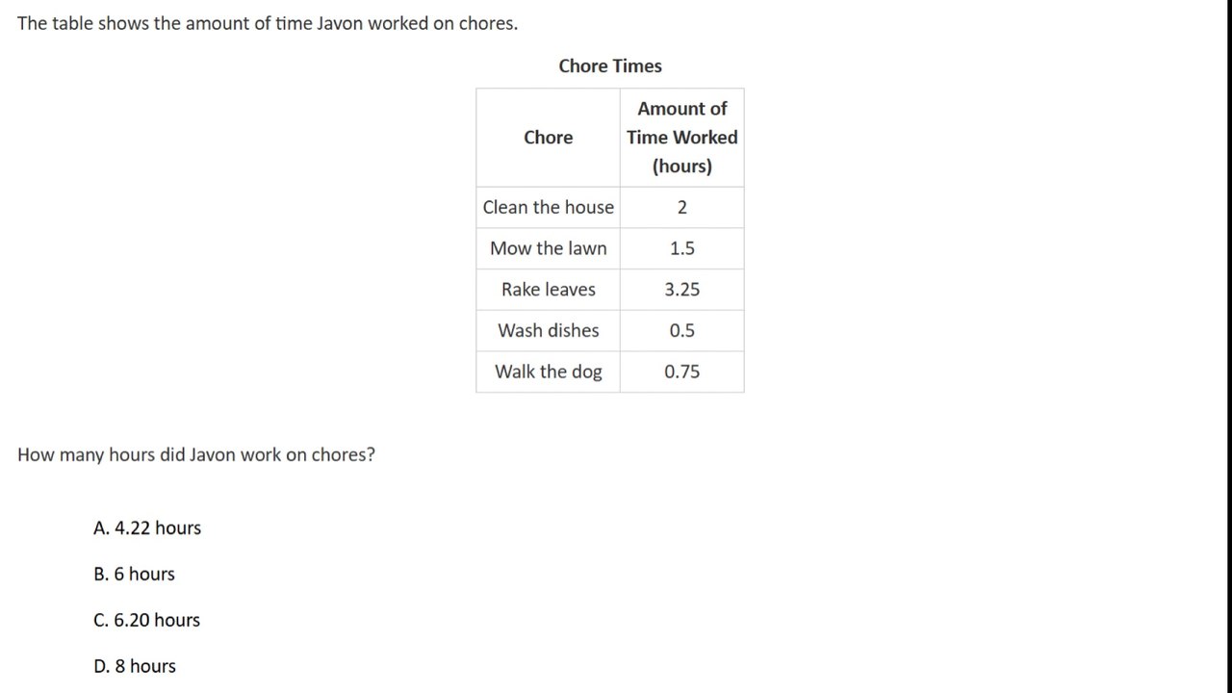Image resolution: width=1232 pixels, height=693 pixels.
Task: Click the 0.75 hours value cell
Action: (681, 372)
